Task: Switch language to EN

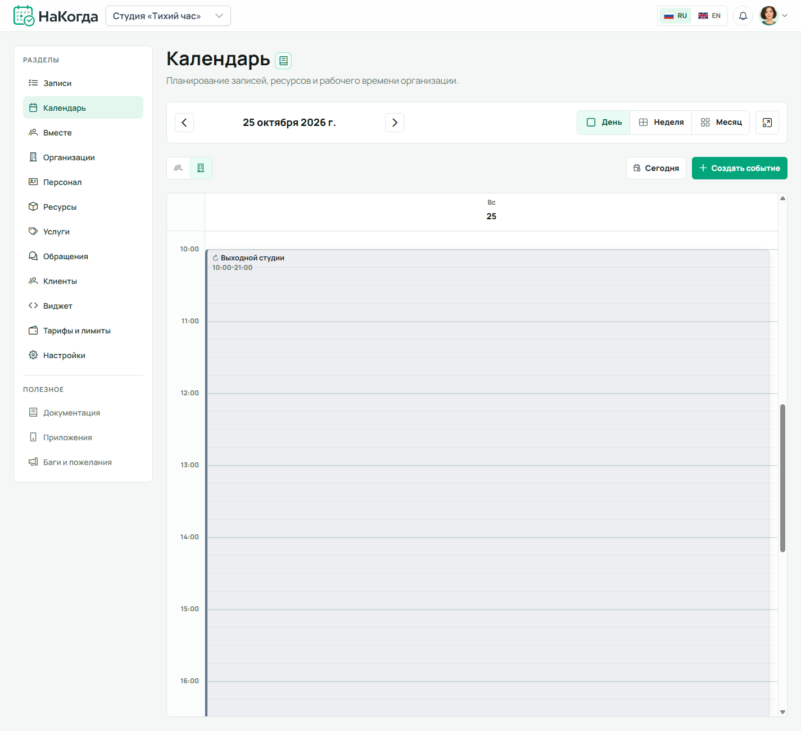Action: point(709,16)
